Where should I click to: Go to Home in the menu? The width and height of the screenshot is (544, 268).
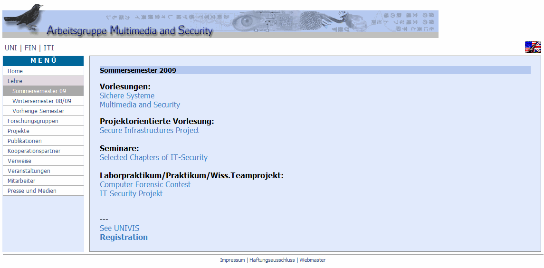(43, 71)
